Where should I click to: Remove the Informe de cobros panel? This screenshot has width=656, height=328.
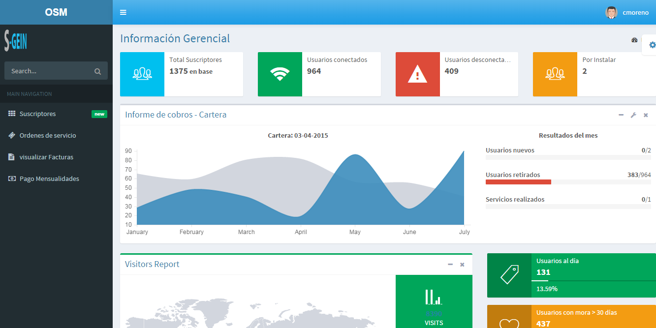tap(646, 115)
